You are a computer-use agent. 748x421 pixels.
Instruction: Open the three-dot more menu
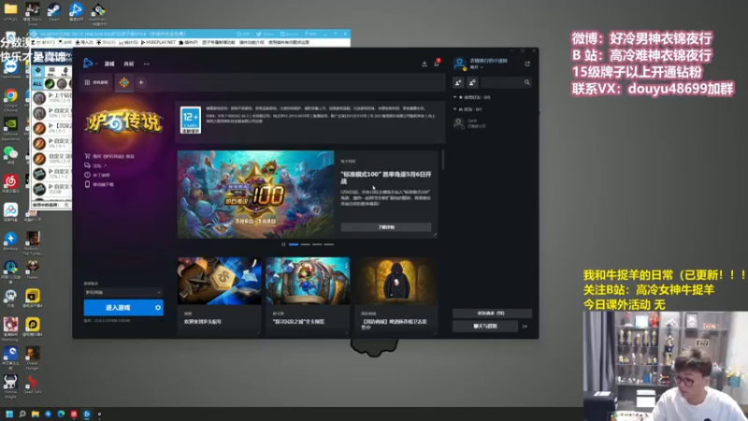point(147,64)
